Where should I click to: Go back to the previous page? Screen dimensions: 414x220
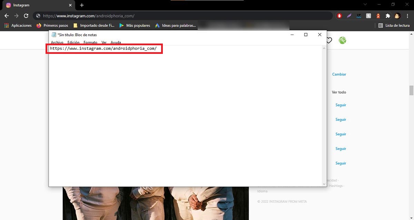click(7, 16)
